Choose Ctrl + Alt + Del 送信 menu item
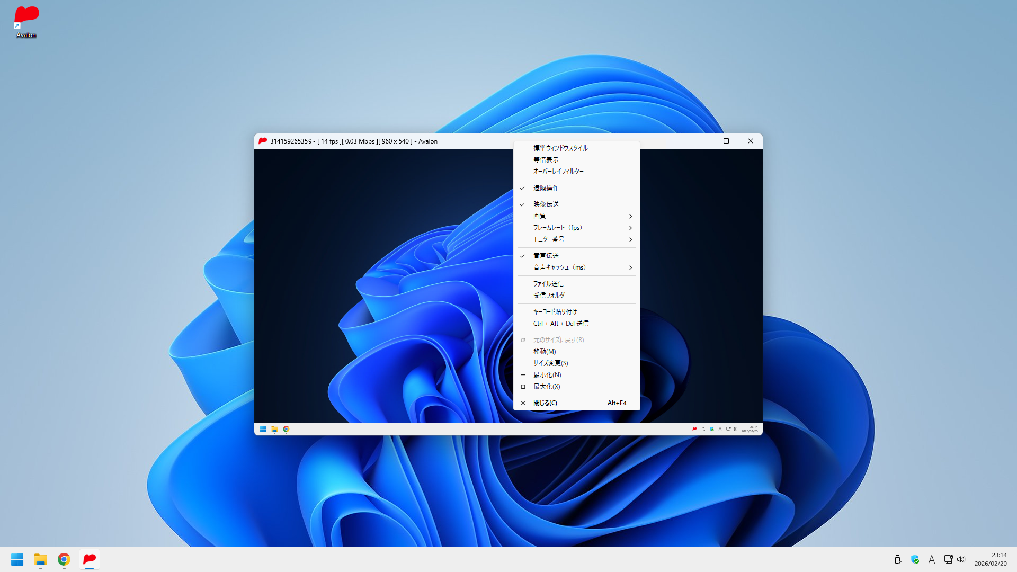Image resolution: width=1017 pixels, height=572 pixels. 560,324
